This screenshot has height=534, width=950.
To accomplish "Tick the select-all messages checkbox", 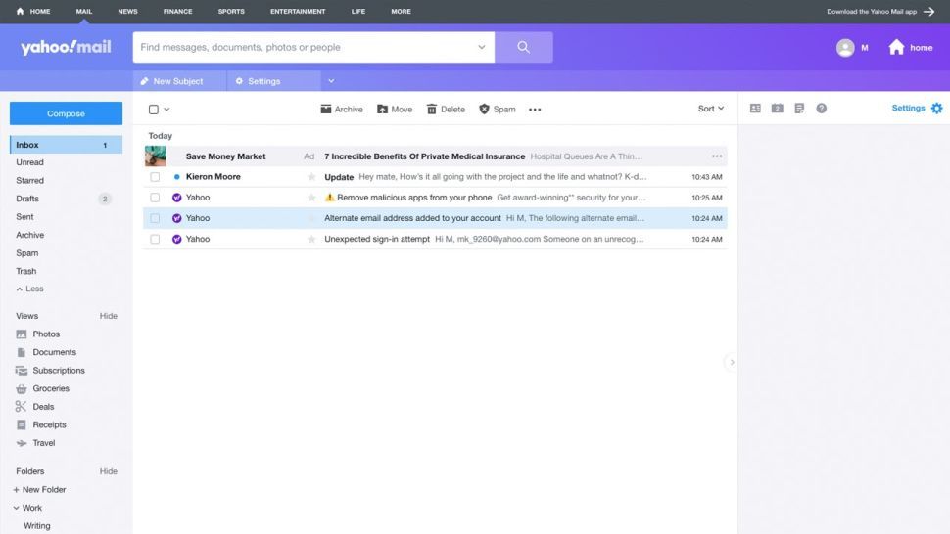I will 154,110.
